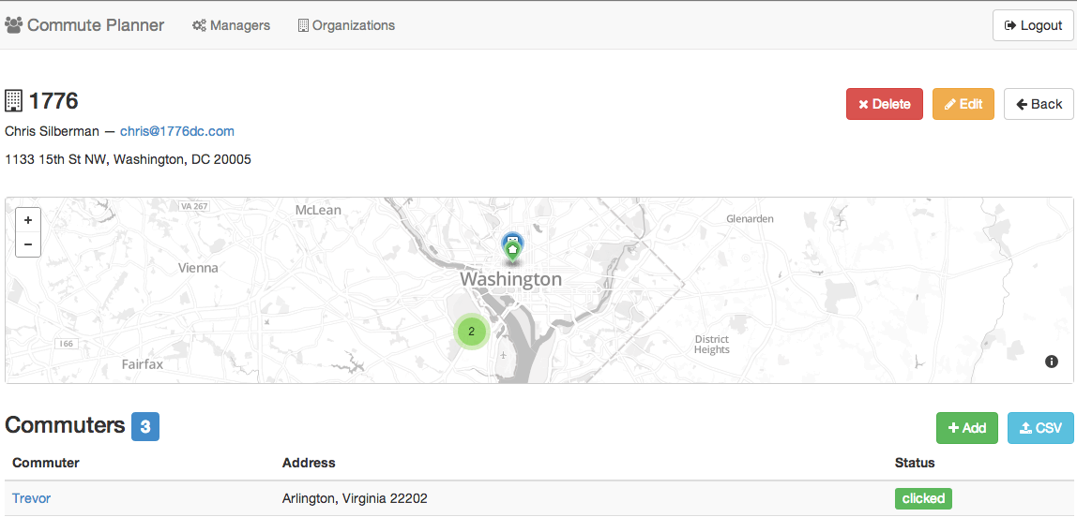Click the Logout button
Image resolution: width=1077 pixels, height=517 pixels.
pyautogui.click(x=1033, y=25)
